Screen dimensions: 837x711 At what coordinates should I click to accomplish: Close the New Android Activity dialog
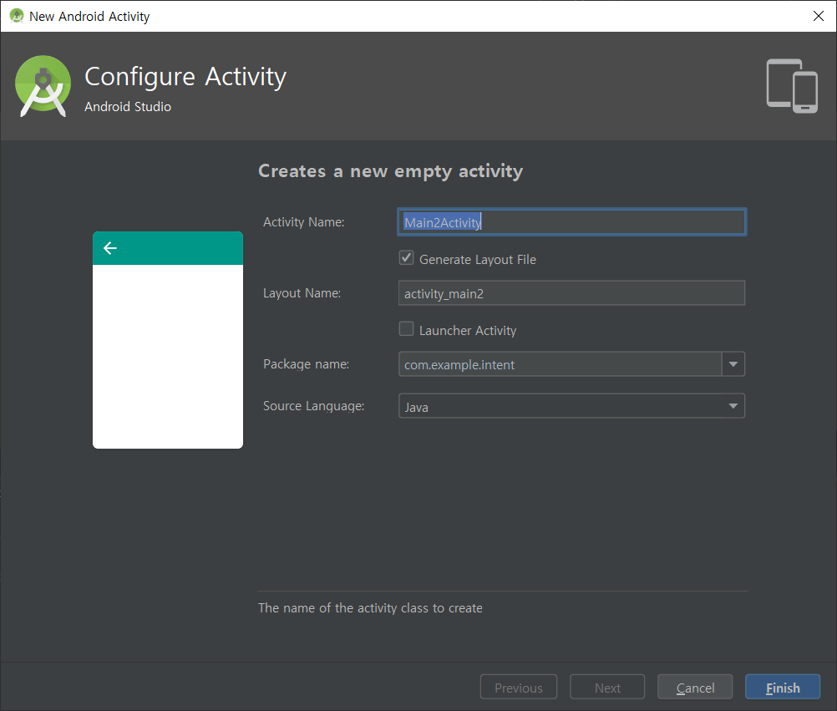click(819, 16)
